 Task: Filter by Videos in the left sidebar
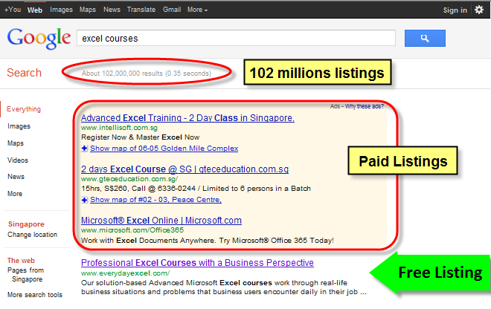point(18,160)
